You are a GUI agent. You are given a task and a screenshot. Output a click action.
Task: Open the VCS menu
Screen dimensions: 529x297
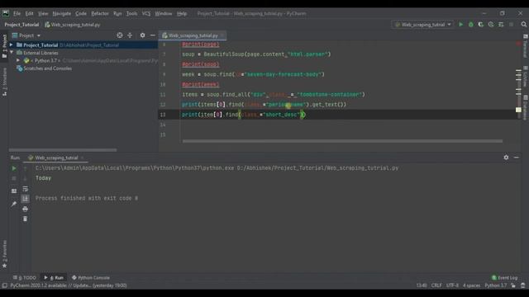tap(145, 13)
